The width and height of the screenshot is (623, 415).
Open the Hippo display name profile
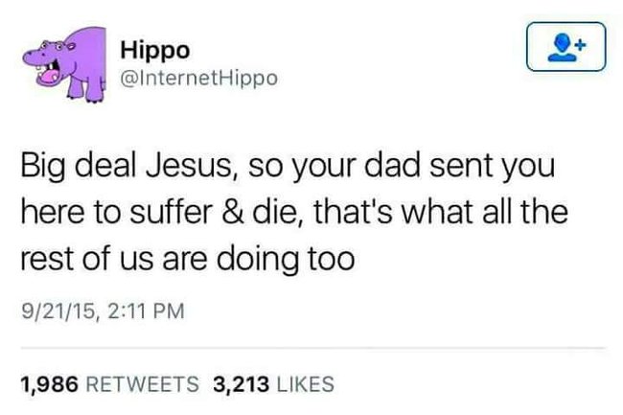155,51
